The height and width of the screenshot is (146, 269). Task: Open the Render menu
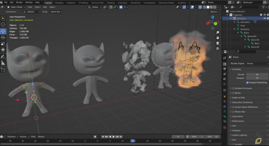click(x=19, y=2)
